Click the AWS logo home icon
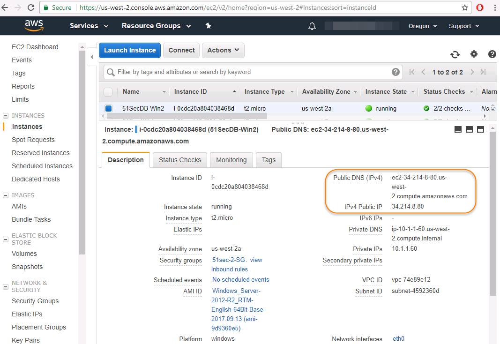Image resolution: width=500 pixels, height=344 pixels. [x=34, y=25]
